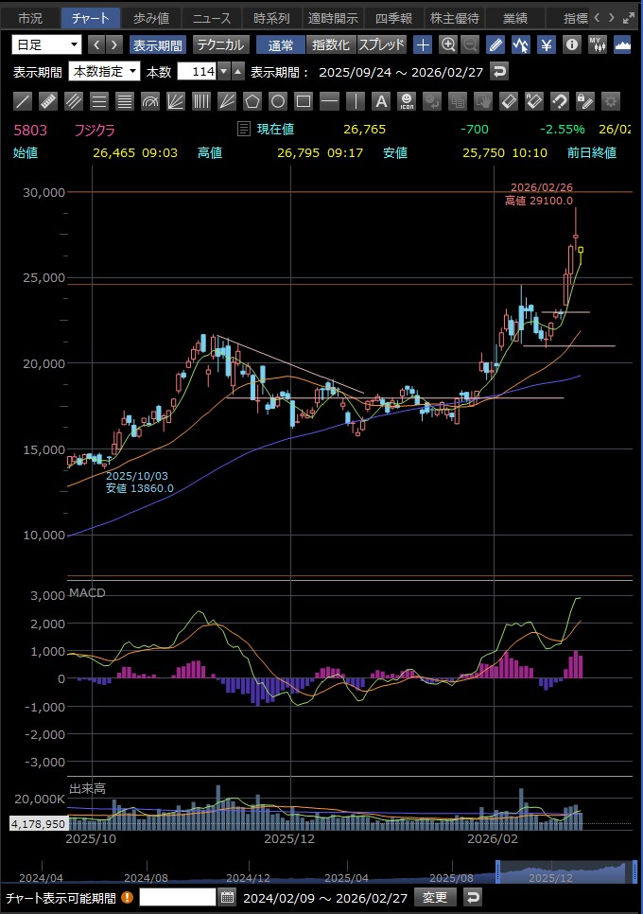Toggle the crosshair cursor button

(x=423, y=44)
